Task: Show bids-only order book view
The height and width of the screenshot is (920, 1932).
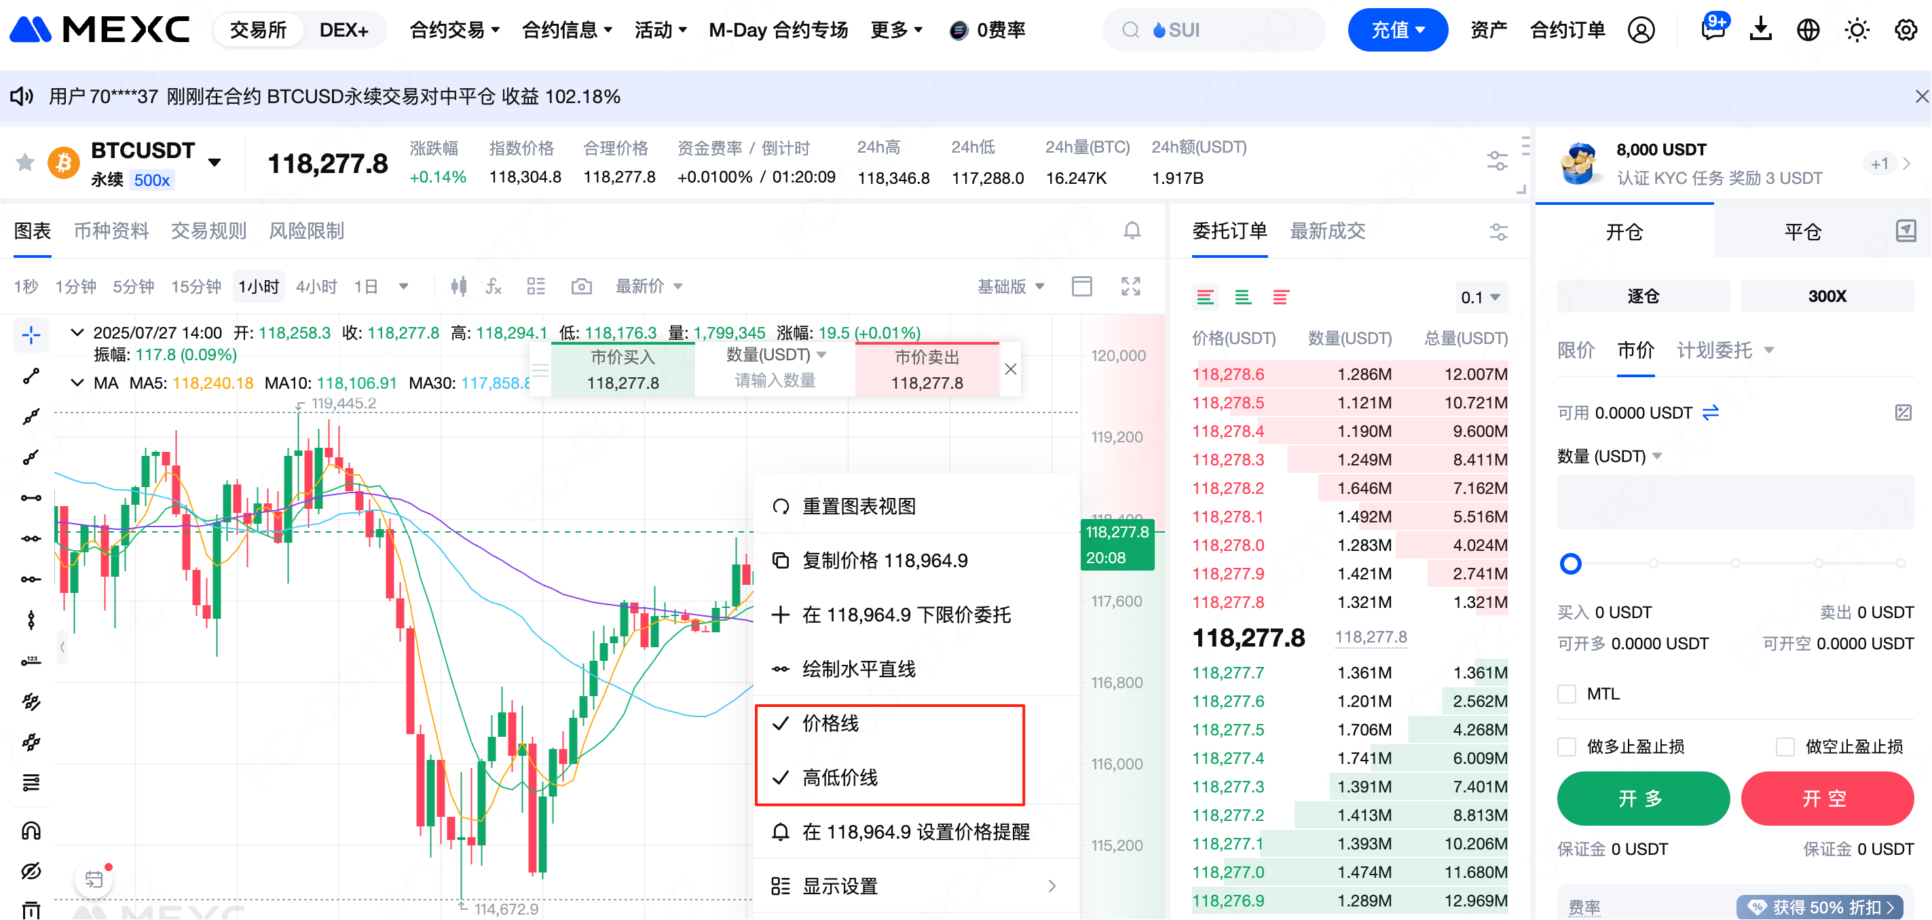Action: pyautogui.click(x=1243, y=298)
